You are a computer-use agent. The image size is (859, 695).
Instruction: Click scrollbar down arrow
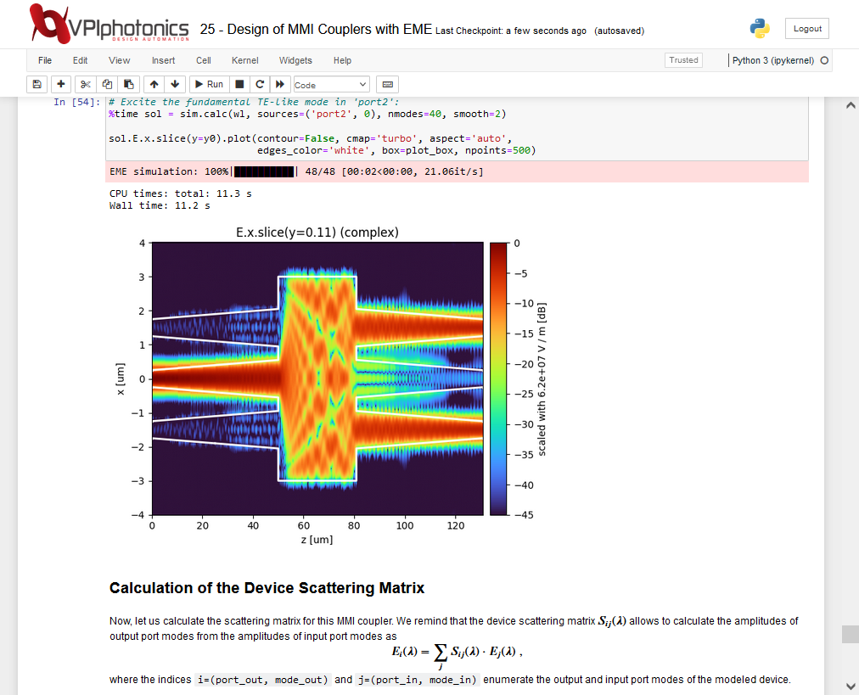coord(851,686)
